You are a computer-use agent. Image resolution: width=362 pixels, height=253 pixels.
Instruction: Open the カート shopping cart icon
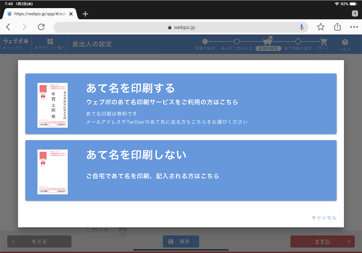pyautogui.click(x=324, y=41)
